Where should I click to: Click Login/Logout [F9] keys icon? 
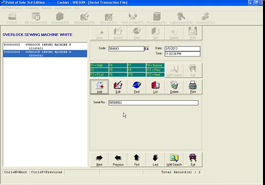[181, 18]
